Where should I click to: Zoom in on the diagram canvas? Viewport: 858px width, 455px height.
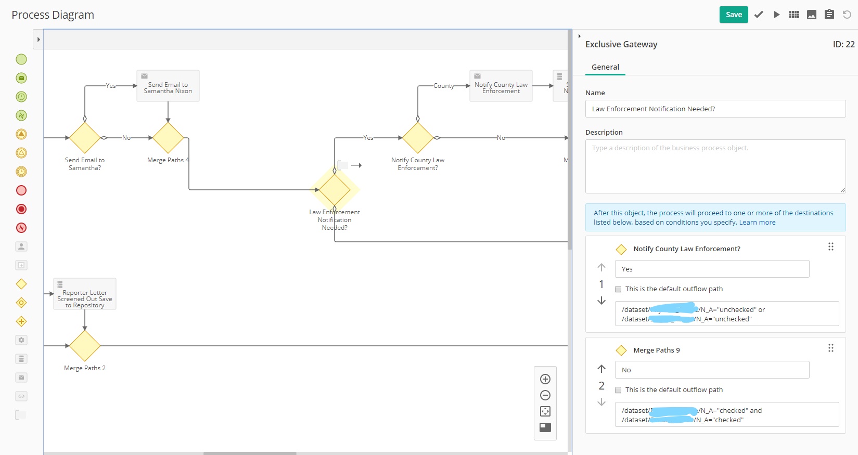point(545,379)
